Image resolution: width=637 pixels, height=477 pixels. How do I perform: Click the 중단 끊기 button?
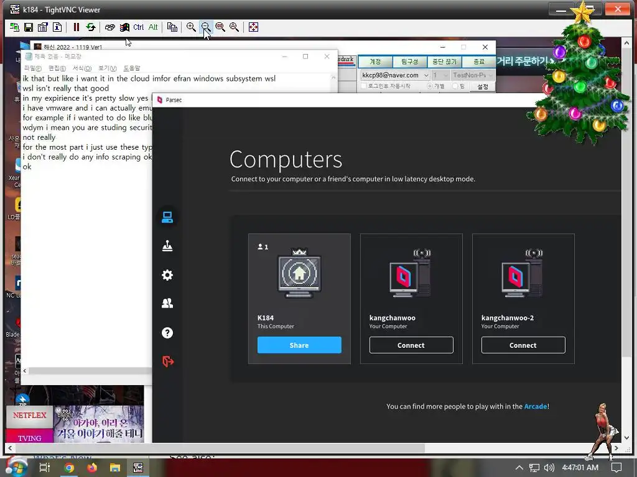[444, 61]
